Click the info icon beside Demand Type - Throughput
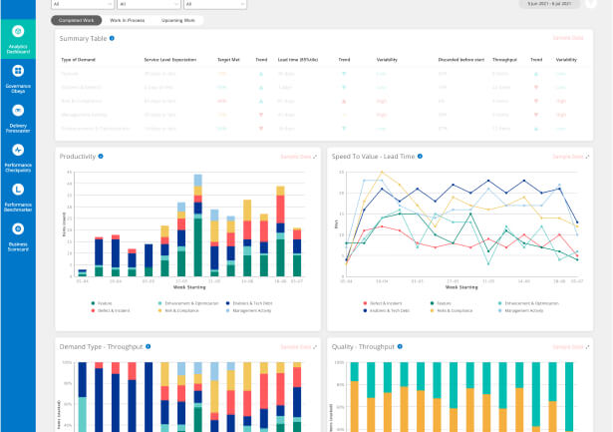Viewport: 613px width, 432px height. point(149,346)
